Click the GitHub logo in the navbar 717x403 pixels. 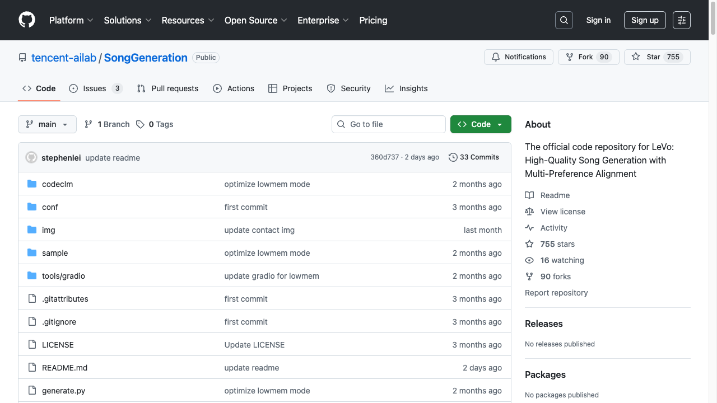click(26, 20)
